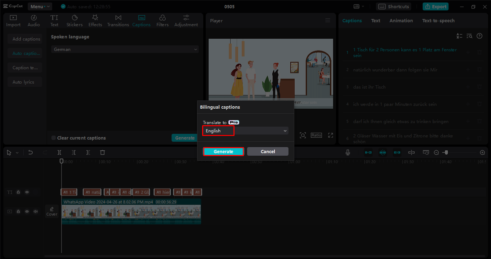Switch to the Animation tab
Screen dimensions: 491x259
(x=401, y=21)
